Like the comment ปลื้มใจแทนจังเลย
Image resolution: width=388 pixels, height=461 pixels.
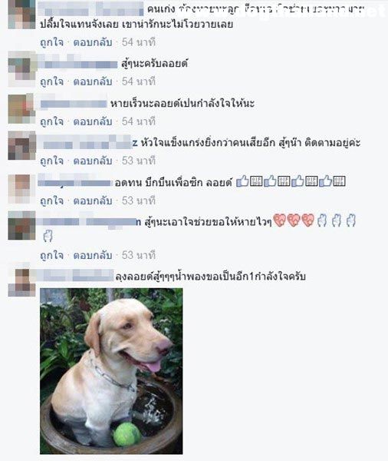(51, 42)
